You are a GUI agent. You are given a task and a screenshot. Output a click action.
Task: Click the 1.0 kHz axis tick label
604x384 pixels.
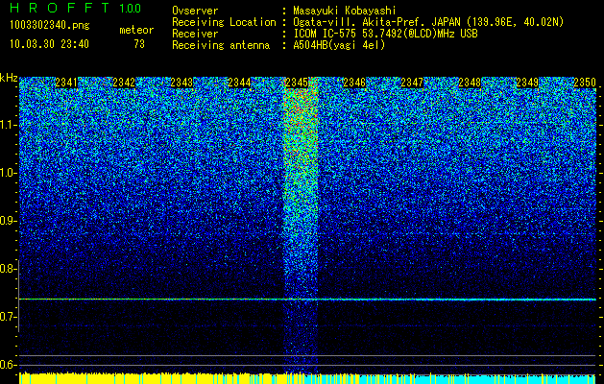click(8, 173)
